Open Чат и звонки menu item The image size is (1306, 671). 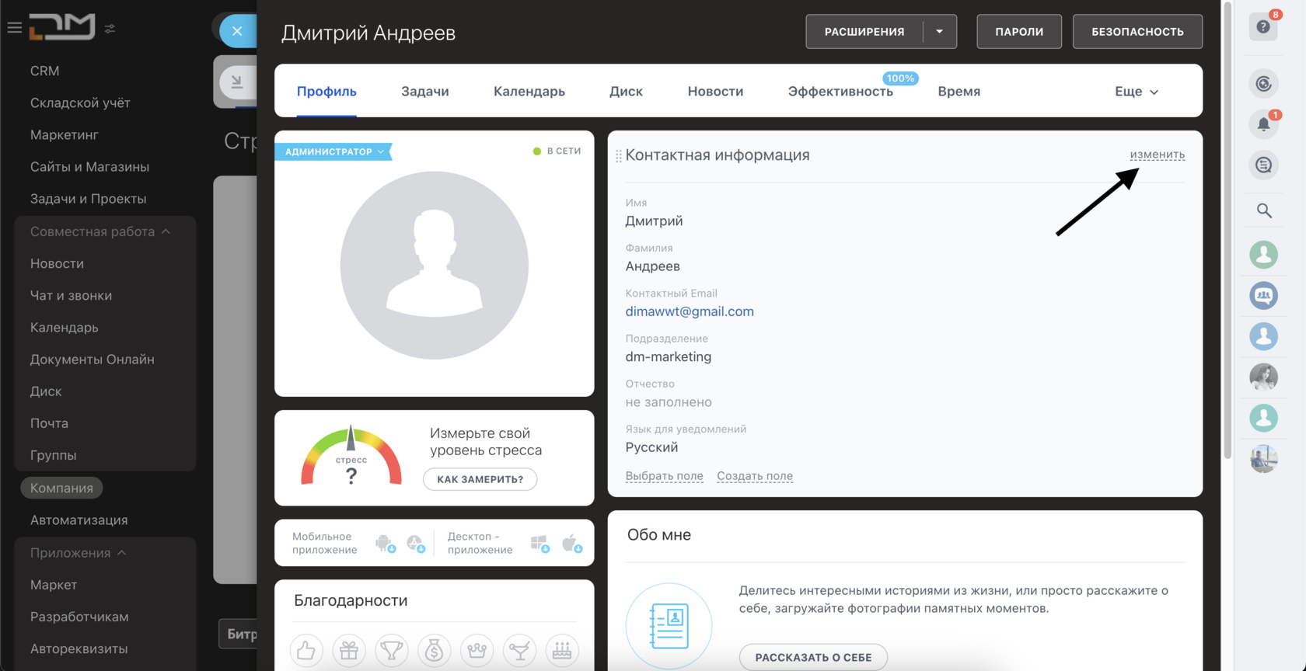[71, 295]
